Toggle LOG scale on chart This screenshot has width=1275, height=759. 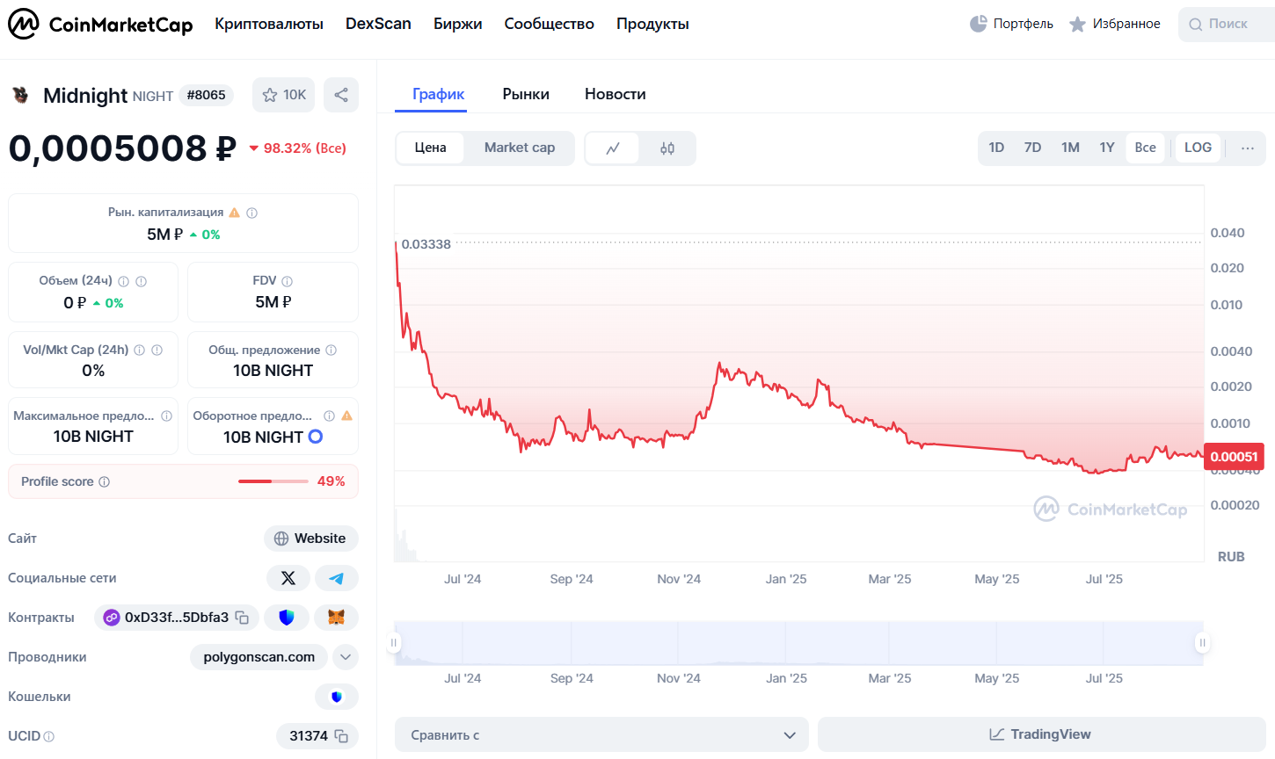click(1198, 148)
